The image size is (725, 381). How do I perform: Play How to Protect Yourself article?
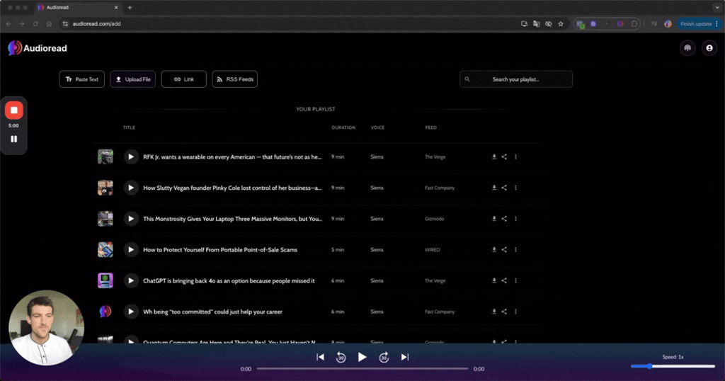click(131, 250)
